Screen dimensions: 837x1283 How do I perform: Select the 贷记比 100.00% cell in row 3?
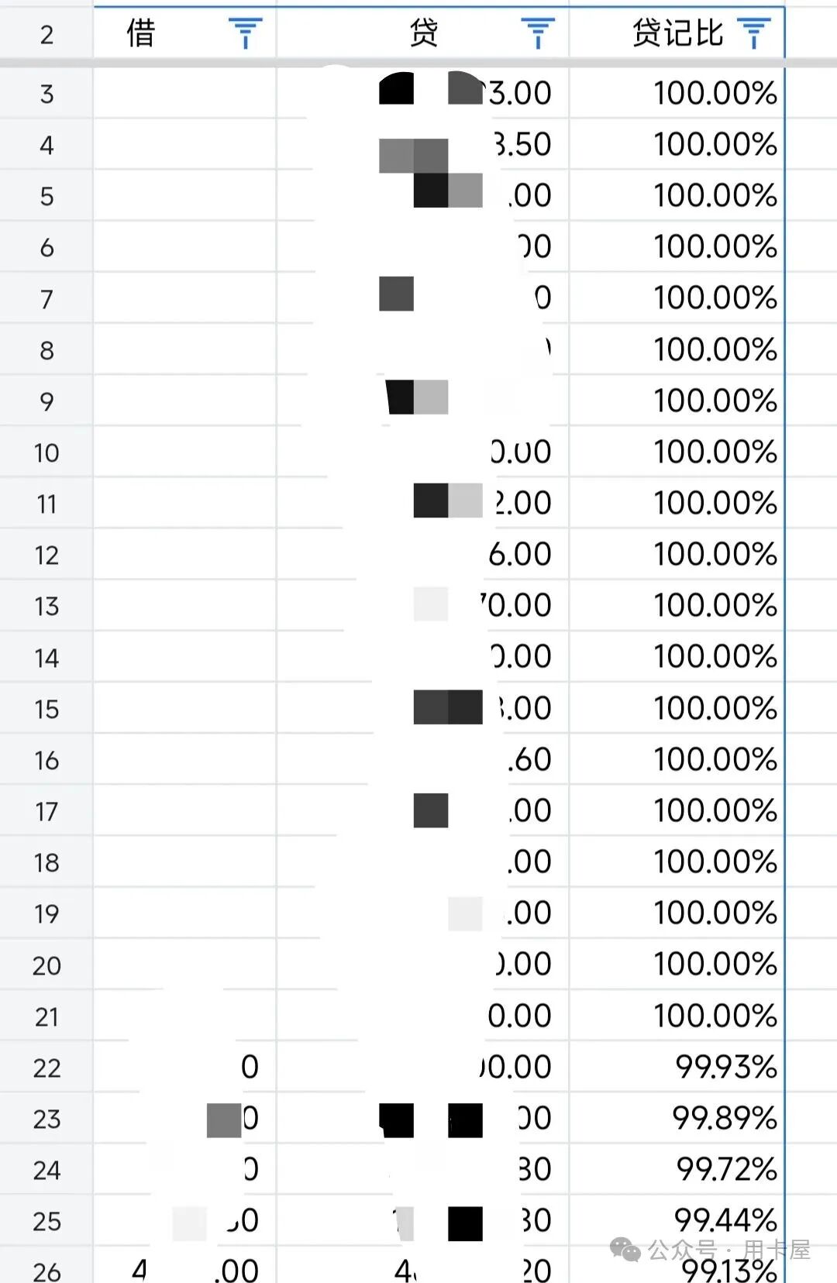[x=677, y=94]
